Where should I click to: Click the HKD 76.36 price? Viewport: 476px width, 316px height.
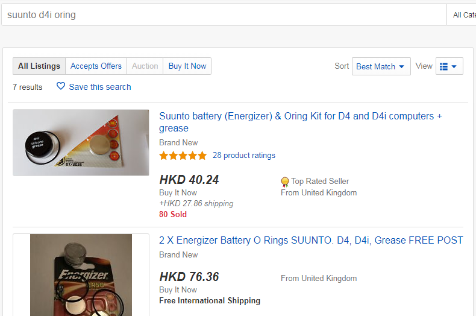pos(189,277)
